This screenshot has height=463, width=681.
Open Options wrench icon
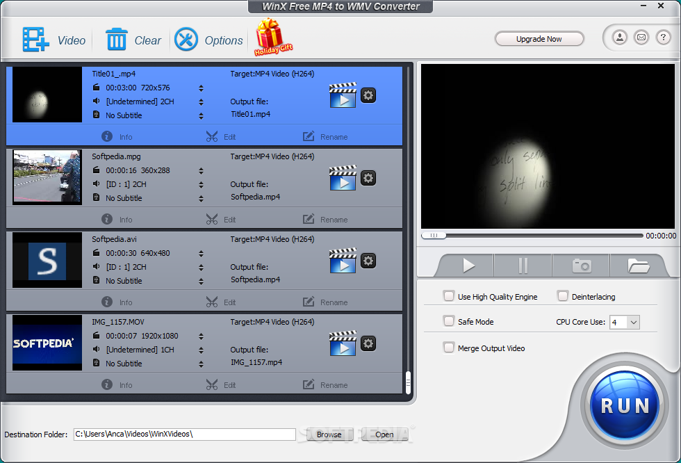click(x=186, y=40)
